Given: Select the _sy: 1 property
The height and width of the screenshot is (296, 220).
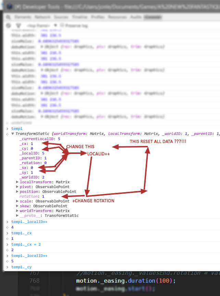Looking at the screenshot, I should [26, 173].
